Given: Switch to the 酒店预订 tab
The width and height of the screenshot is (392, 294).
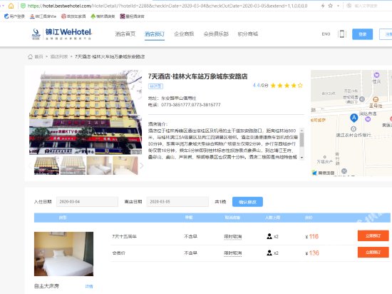Looking at the screenshot, I should point(155,34).
